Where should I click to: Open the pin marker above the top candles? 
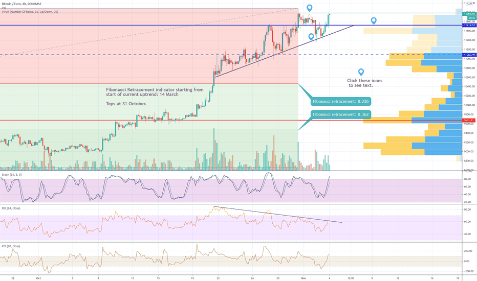tap(309, 8)
